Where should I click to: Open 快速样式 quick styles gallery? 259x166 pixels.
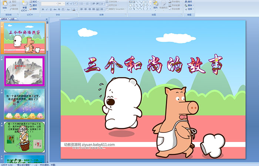pyautogui.click(x=164, y=5)
